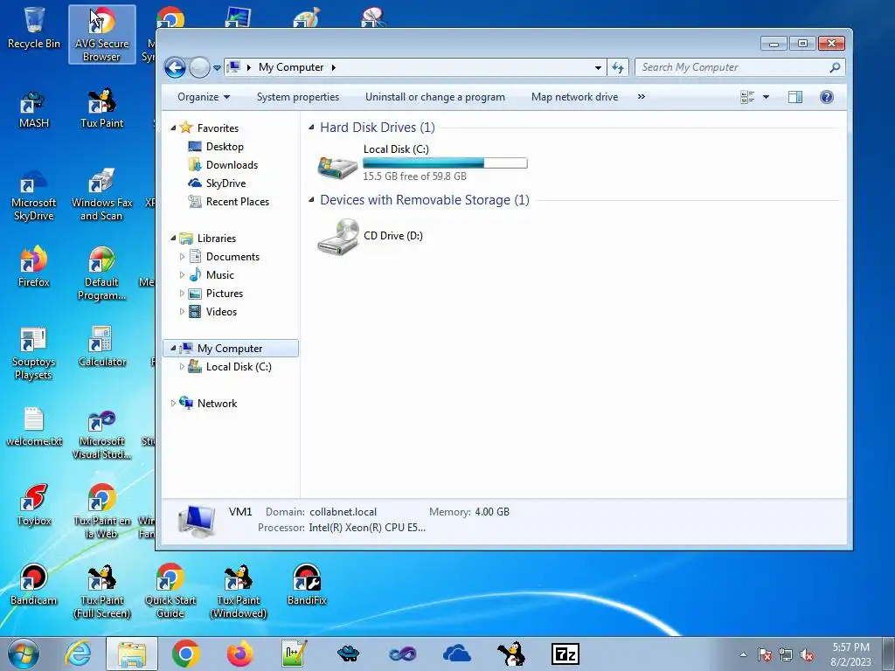Click '15.5 GB free of 59.8 GB' text
Viewport: 895px width, 671px height.
pyautogui.click(x=414, y=176)
